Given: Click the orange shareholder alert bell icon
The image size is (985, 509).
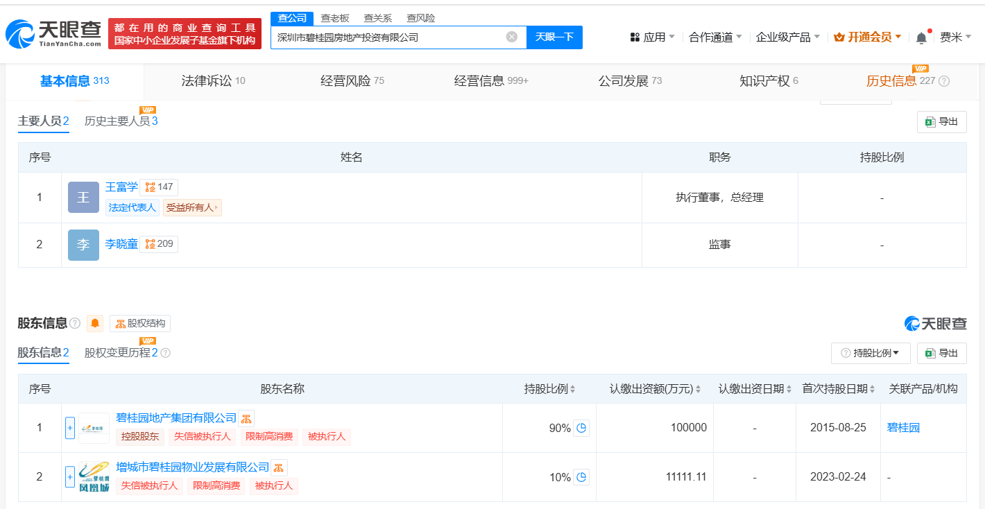Looking at the screenshot, I should click(x=95, y=323).
